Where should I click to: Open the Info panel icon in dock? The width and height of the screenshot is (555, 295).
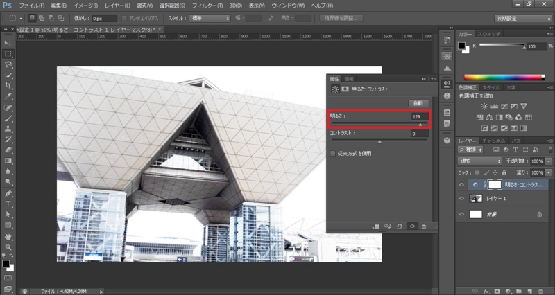(447, 96)
